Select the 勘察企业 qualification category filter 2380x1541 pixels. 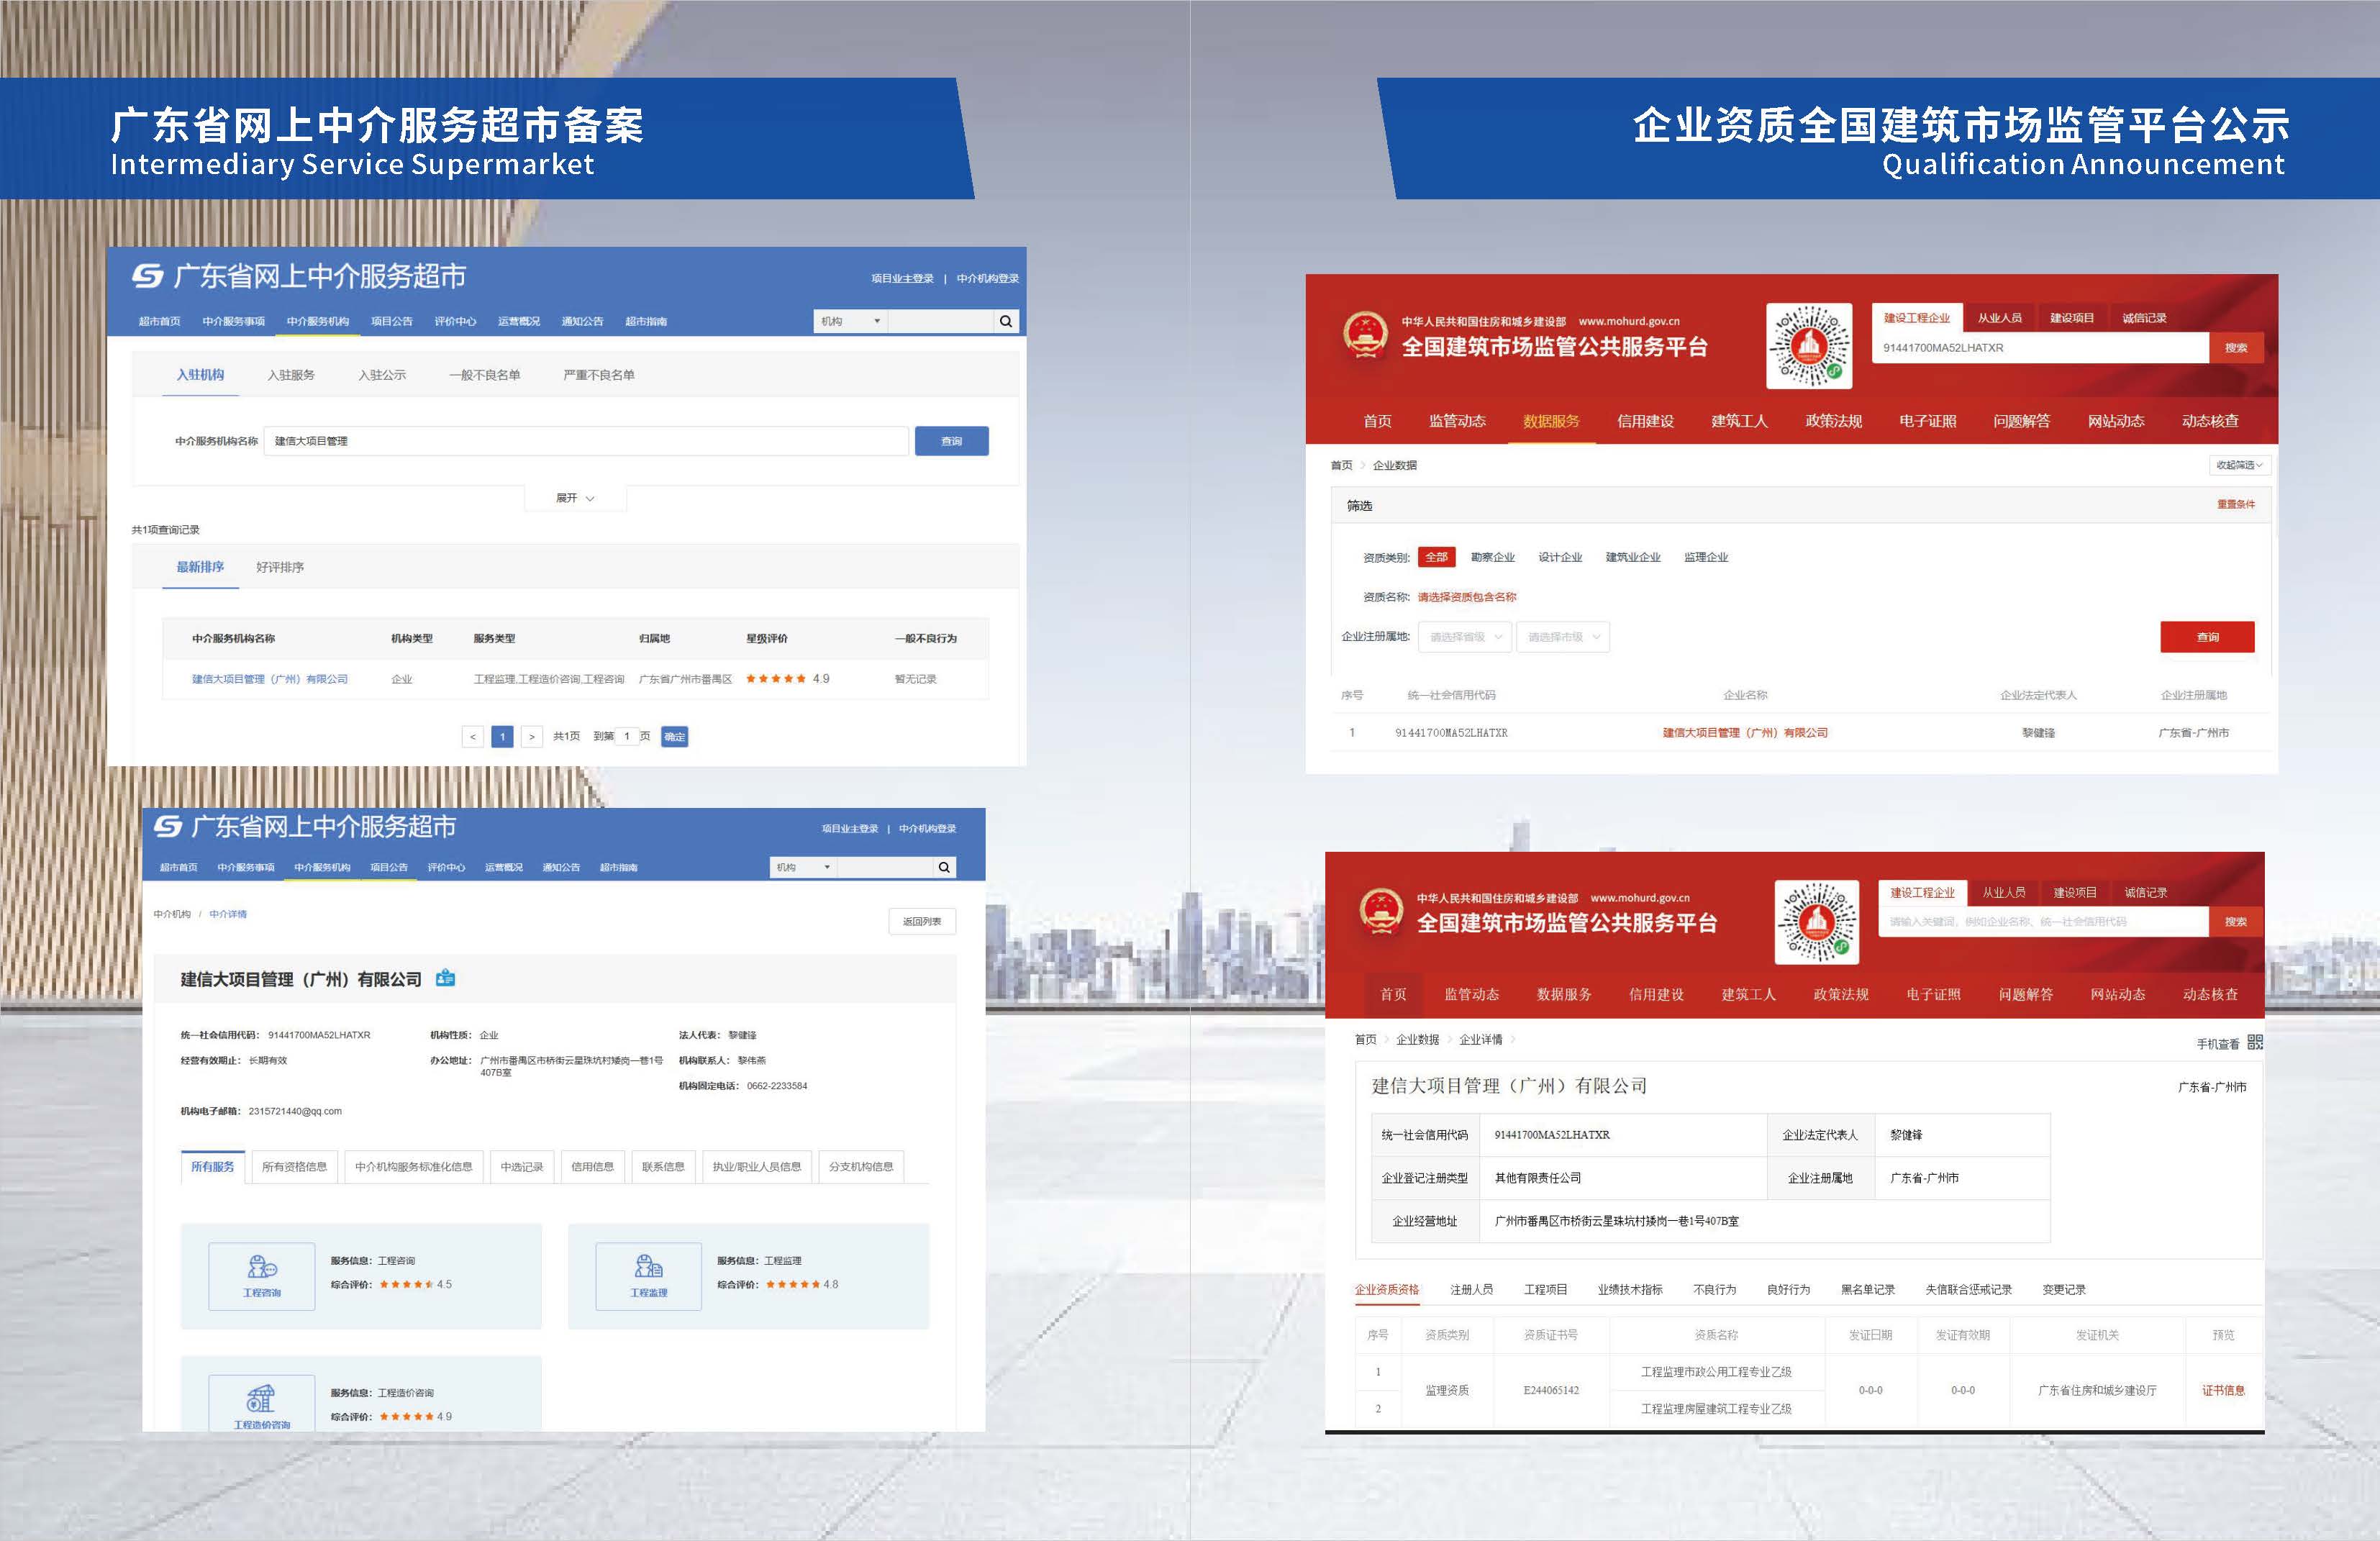coord(1493,558)
